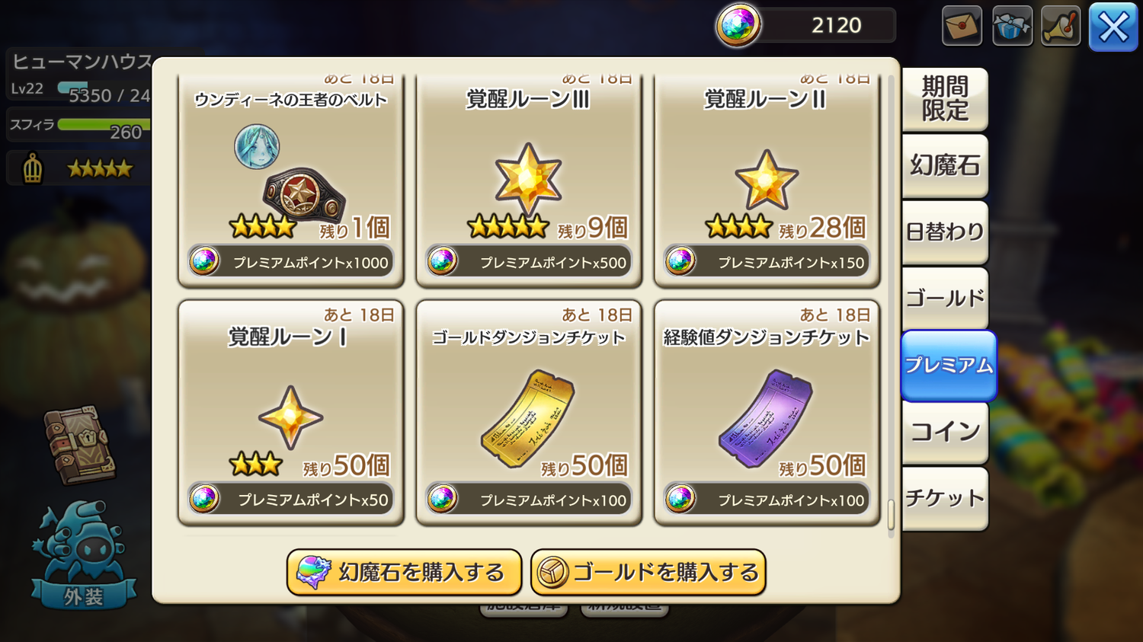Click 幻魔石を購入する button
This screenshot has width=1143, height=642.
point(404,572)
